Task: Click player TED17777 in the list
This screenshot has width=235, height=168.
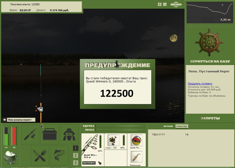Action: coord(158,135)
